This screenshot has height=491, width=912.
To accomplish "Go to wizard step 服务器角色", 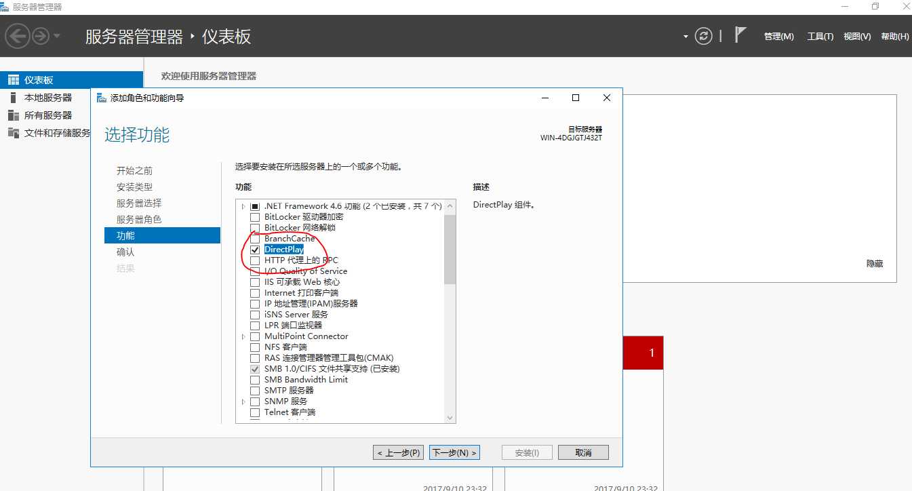I will pyautogui.click(x=139, y=220).
